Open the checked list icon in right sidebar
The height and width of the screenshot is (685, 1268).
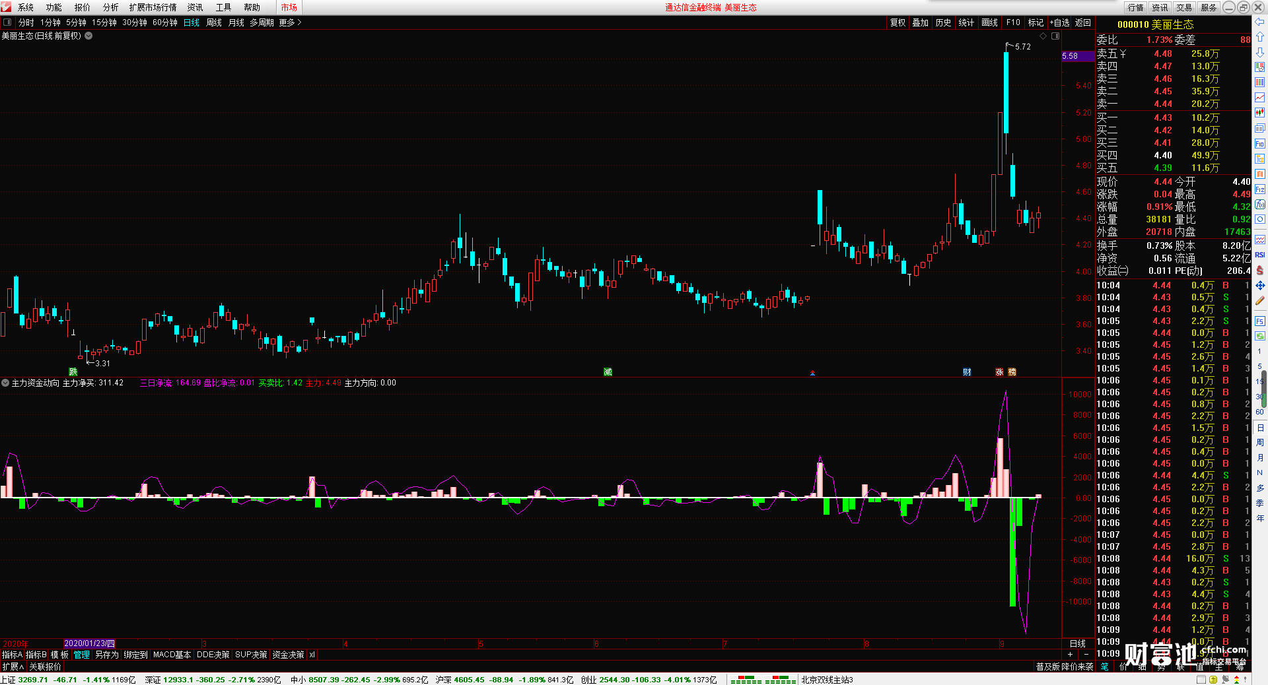(1259, 67)
